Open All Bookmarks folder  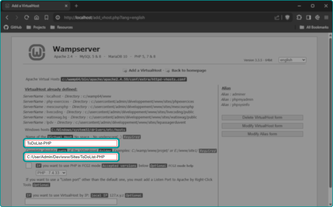click(314, 27)
